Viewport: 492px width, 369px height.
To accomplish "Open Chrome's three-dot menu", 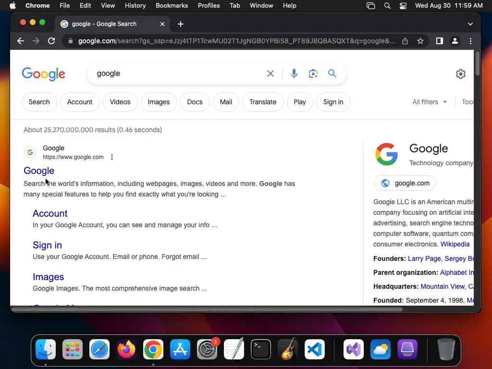I will pos(470,41).
